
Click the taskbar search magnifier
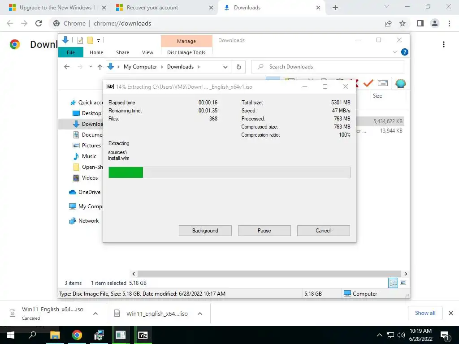click(32, 335)
